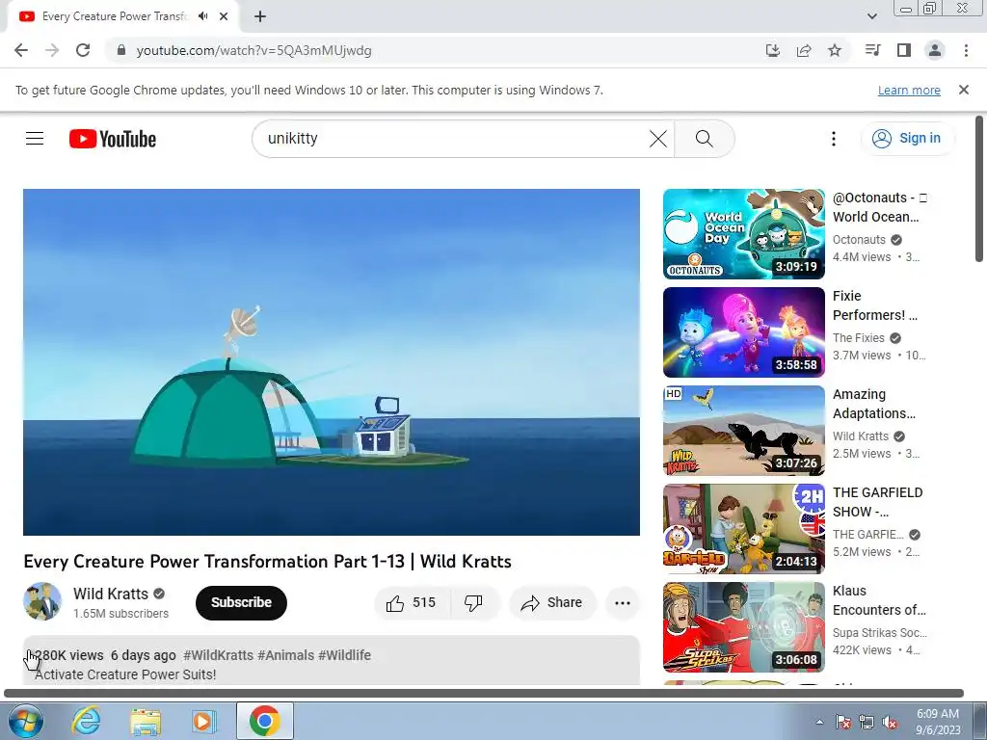
Task: Like the video with thumbs up
Action: click(412, 603)
